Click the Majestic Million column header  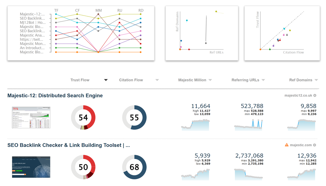pos(192,80)
